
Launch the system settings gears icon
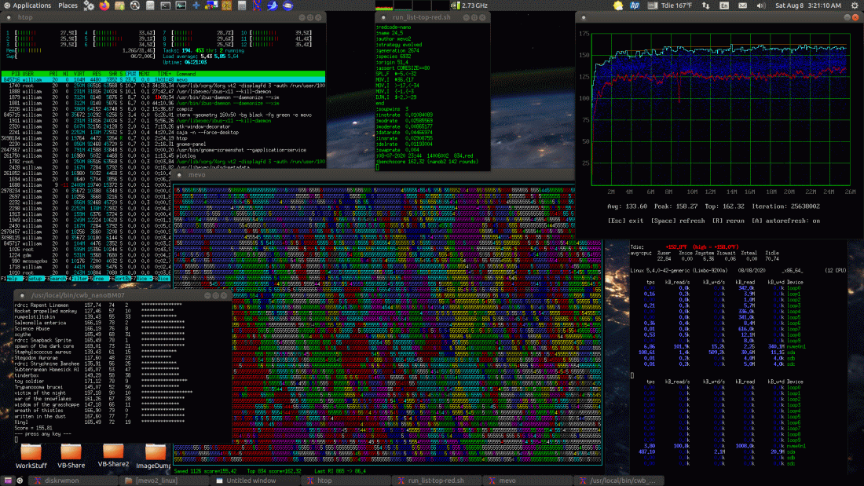pos(89,5)
